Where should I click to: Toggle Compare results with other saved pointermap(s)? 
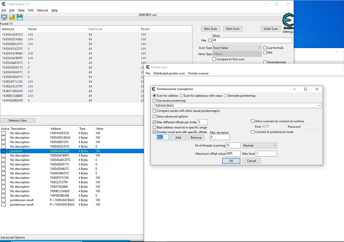(x=154, y=111)
